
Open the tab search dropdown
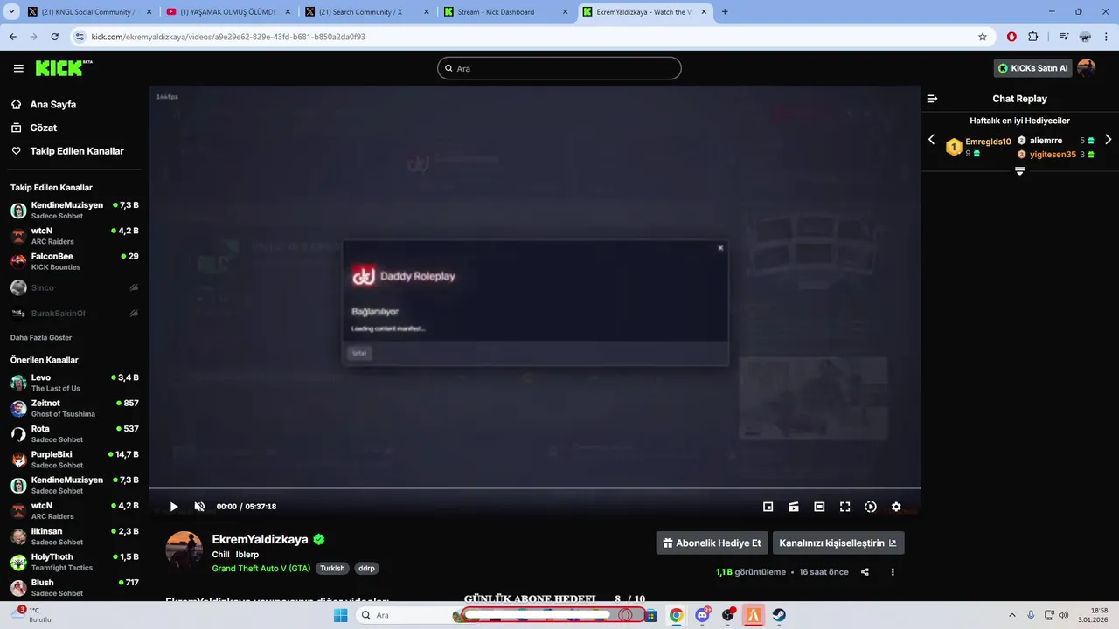(x=11, y=12)
